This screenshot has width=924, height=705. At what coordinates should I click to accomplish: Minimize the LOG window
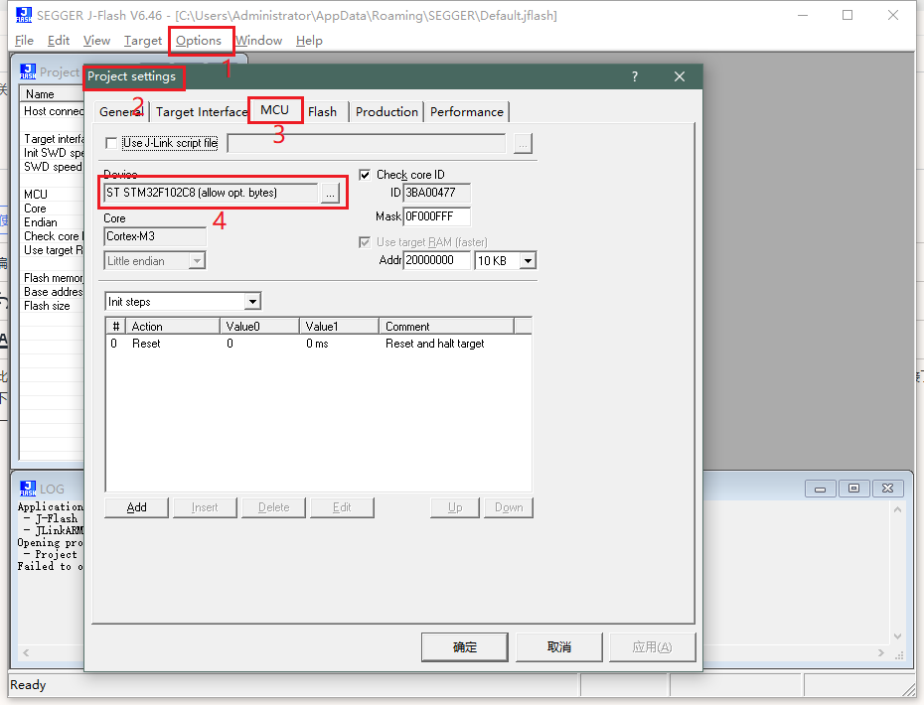(821, 489)
